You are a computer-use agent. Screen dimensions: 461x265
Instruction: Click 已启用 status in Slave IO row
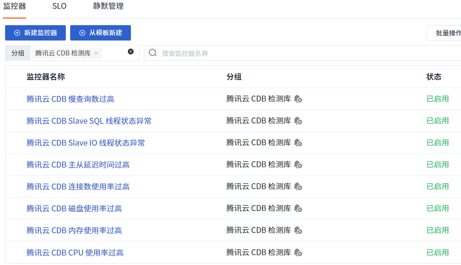pyautogui.click(x=438, y=143)
